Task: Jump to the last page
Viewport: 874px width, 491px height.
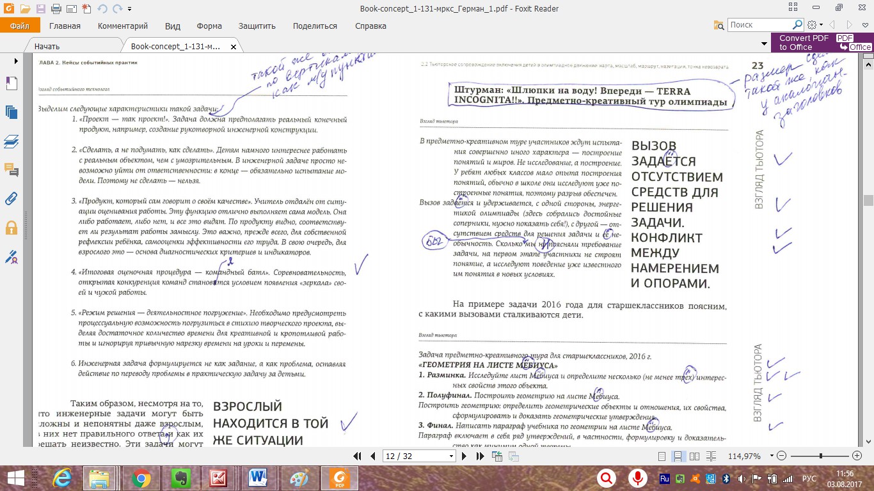Action: point(481,456)
